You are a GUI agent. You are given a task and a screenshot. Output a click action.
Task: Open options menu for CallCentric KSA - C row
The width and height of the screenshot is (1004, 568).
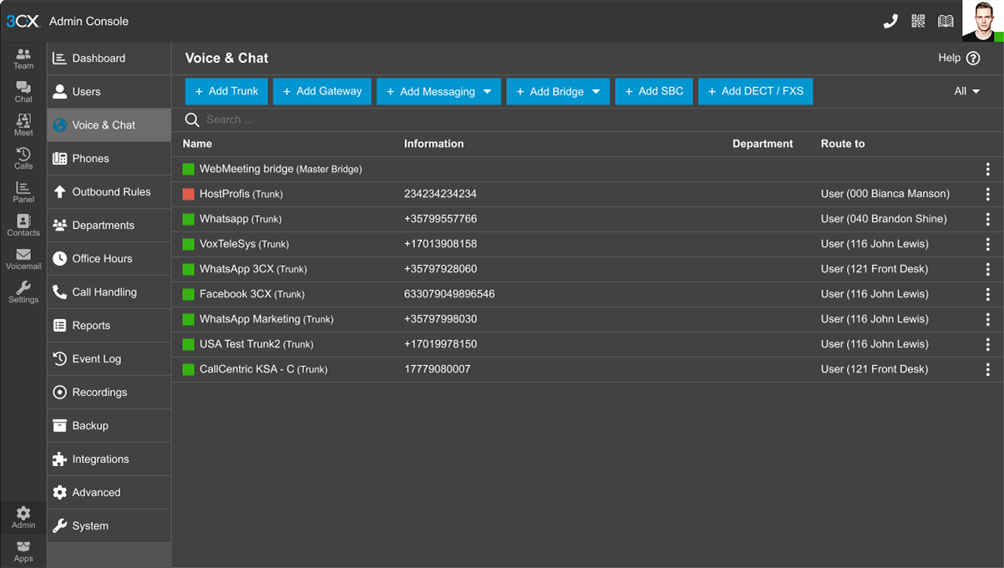click(987, 369)
